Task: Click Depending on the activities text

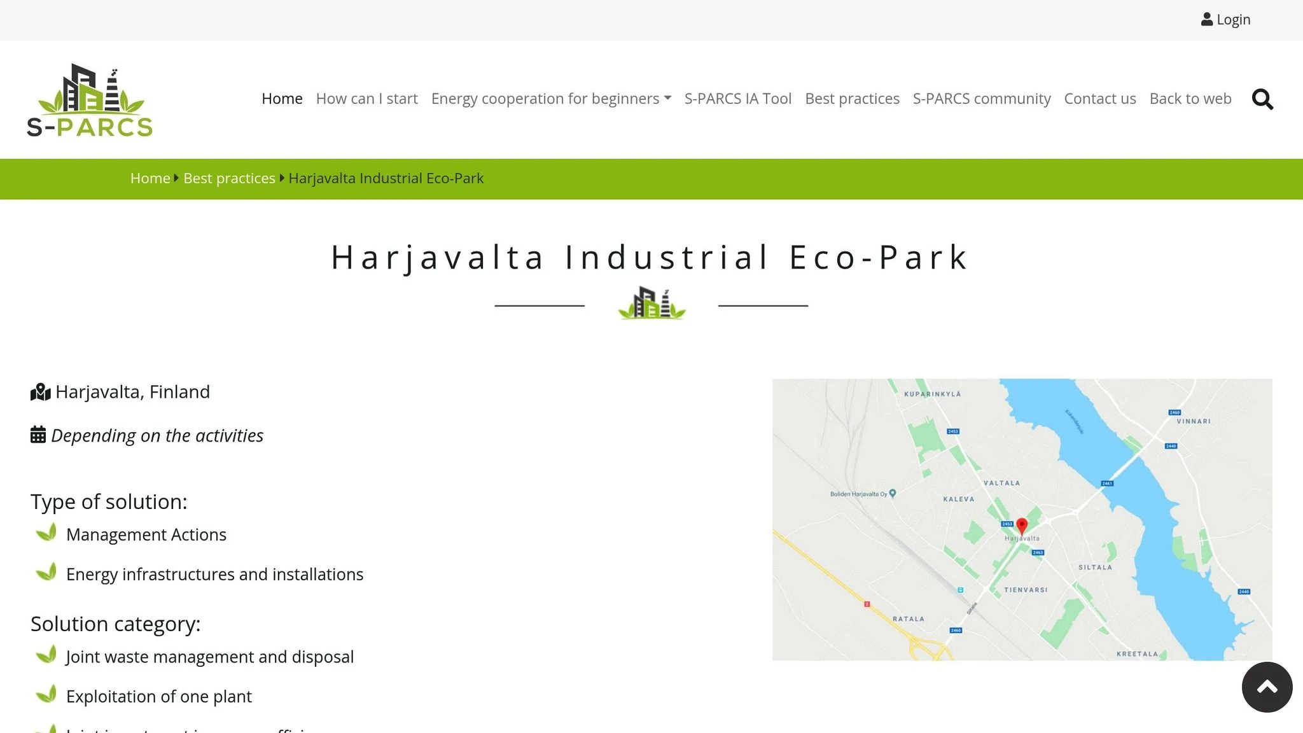Action: pyautogui.click(x=157, y=435)
